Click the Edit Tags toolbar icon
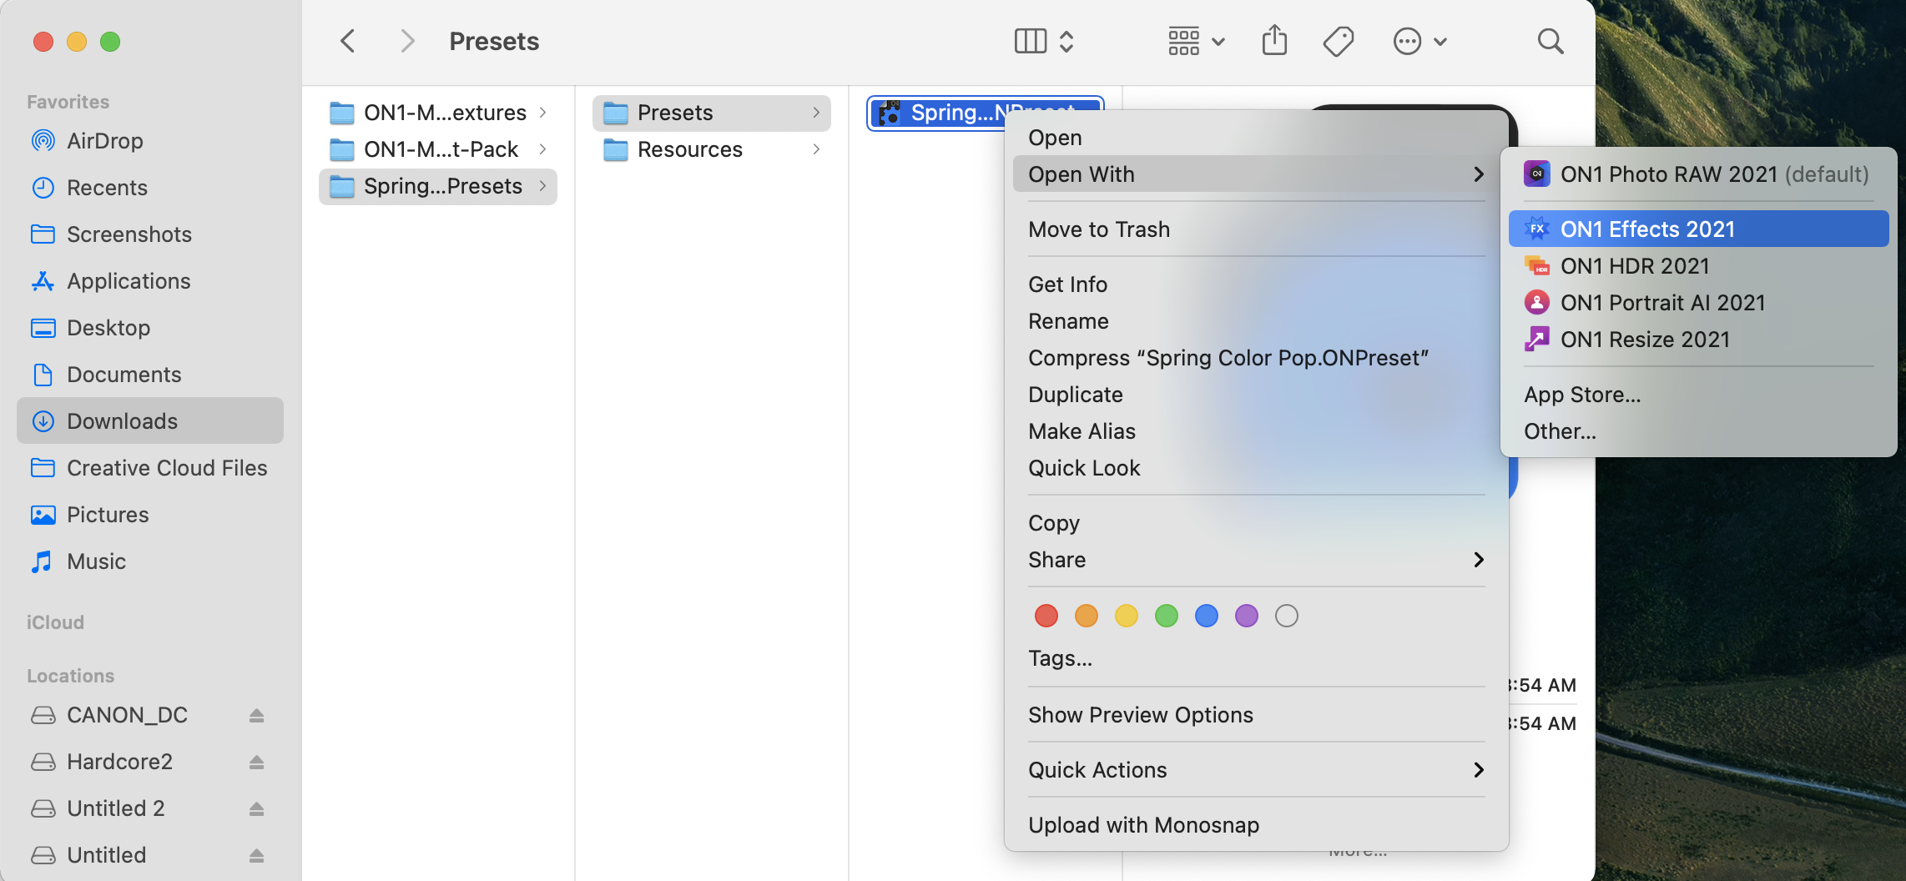1906x881 pixels. click(1338, 41)
